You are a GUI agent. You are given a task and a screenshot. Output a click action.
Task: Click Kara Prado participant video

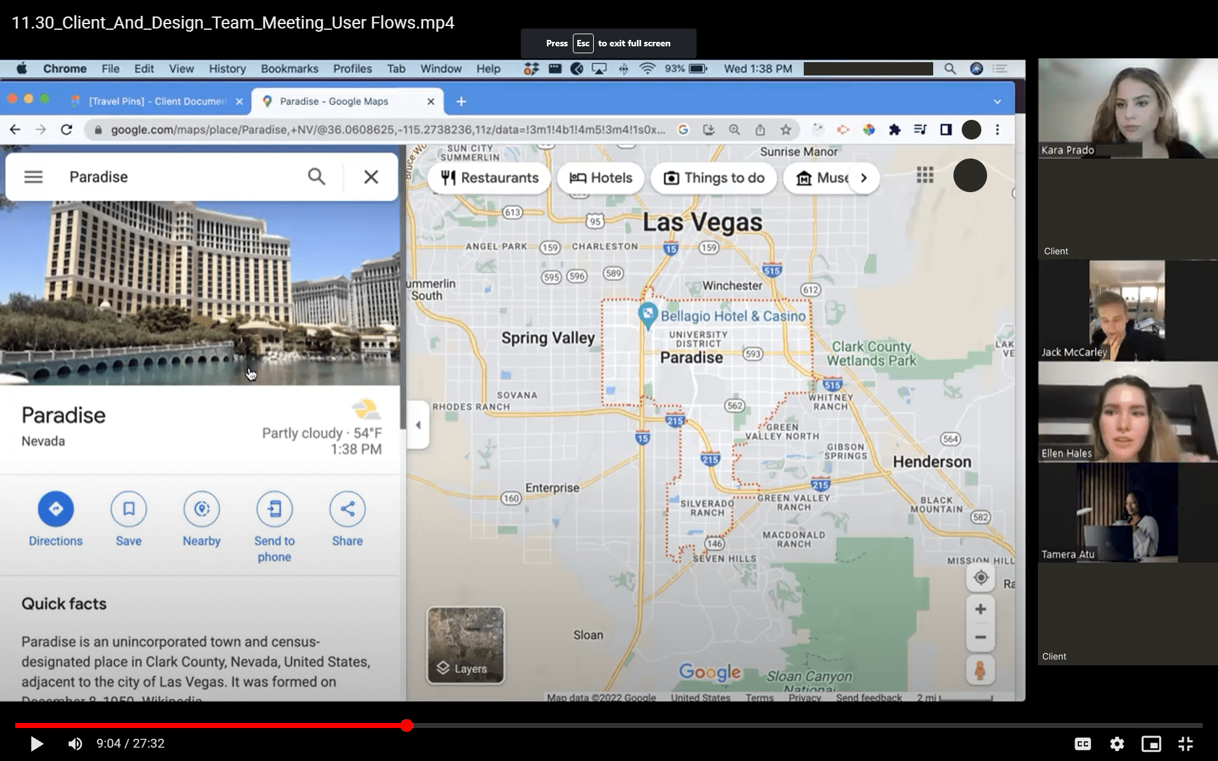coord(1127,108)
